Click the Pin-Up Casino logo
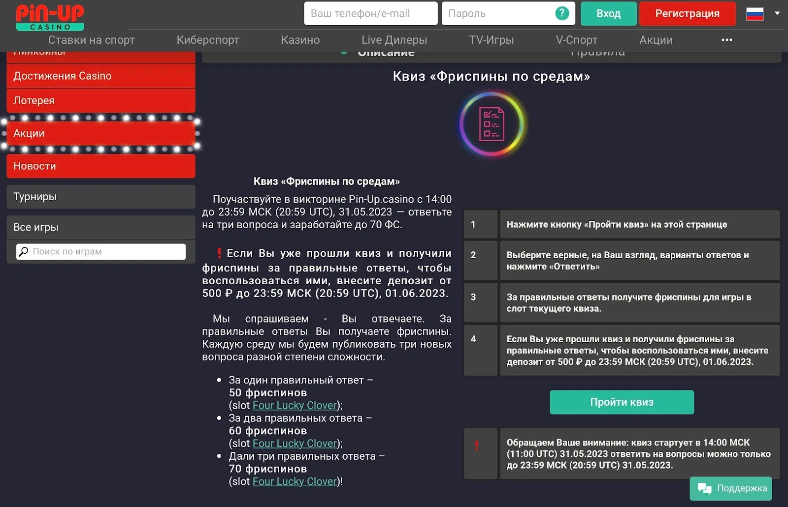This screenshot has width=788, height=507. click(50, 17)
